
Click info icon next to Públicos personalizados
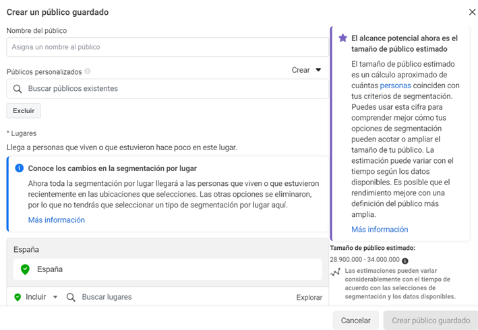click(x=88, y=71)
